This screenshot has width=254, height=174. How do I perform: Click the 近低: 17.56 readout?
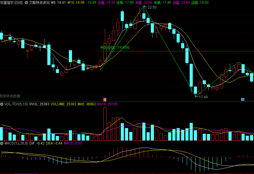[x=125, y=3]
